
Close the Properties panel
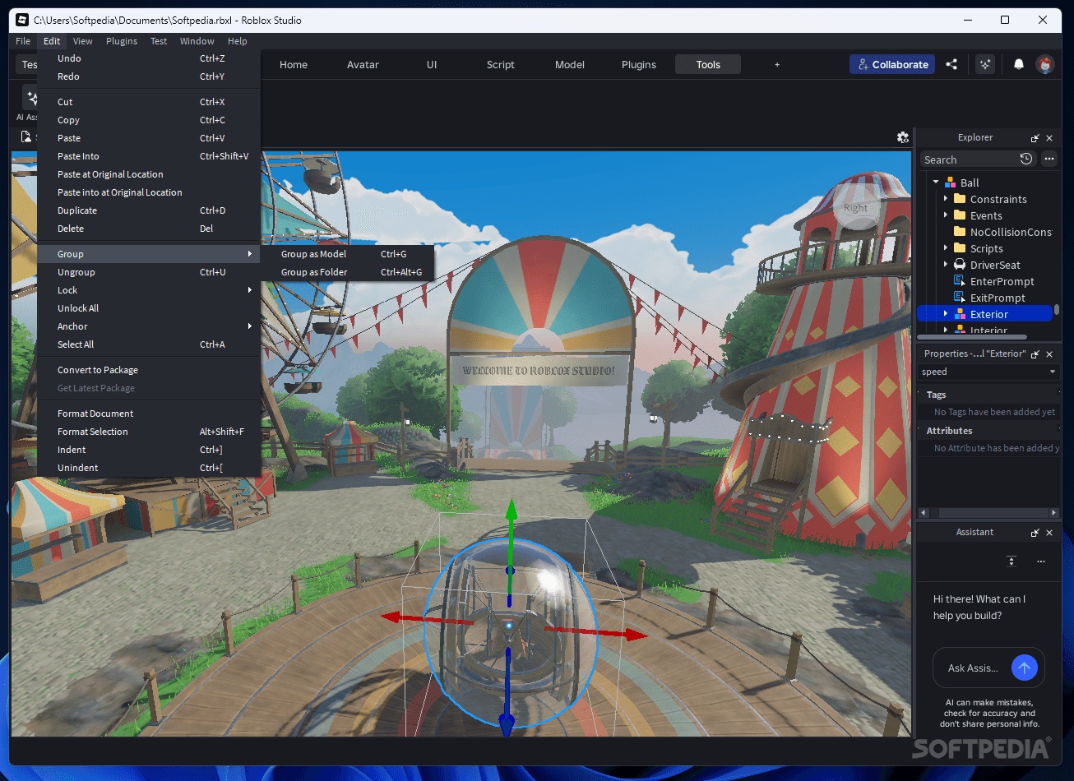[x=1049, y=354]
